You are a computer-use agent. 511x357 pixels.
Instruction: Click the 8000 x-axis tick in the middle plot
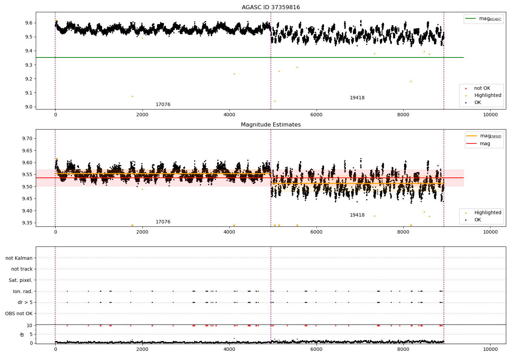403,232
